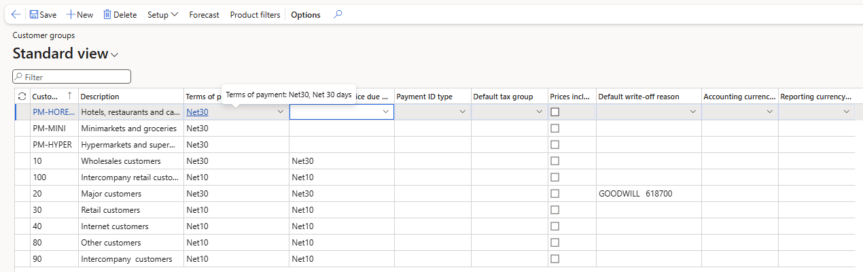Open Payment ID type dropdown in PM-HORE row
The image size is (863, 272).
[463, 112]
